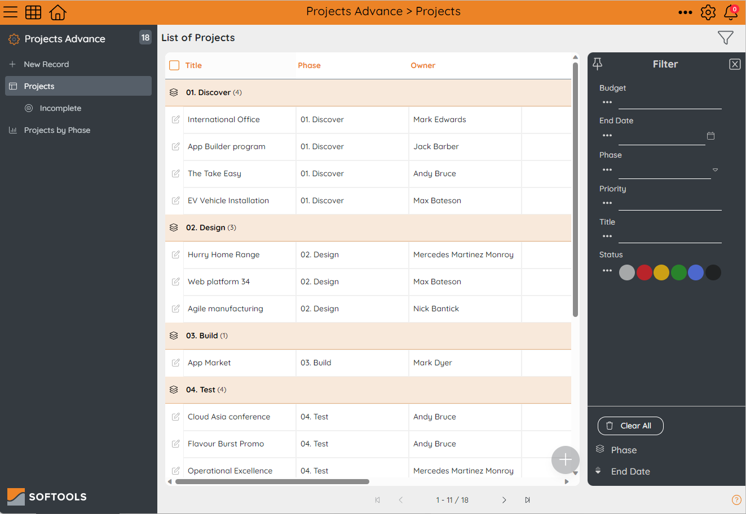Select the yellow status swatch
This screenshot has width=746, height=514.
pos(661,272)
